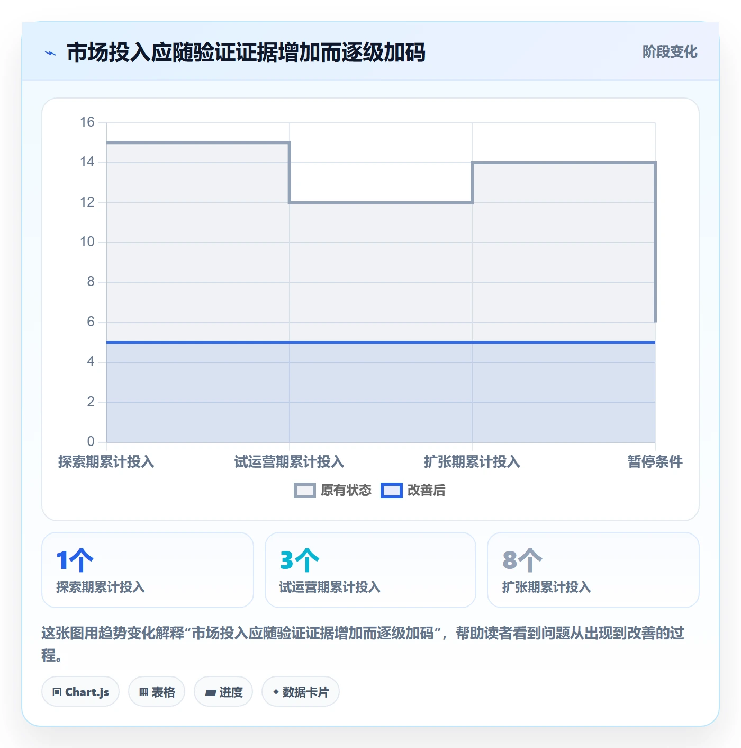Screen dimensions: 741x748
Task: Open the 8个 扩张期累计投入 card
Action: [593, 570]
